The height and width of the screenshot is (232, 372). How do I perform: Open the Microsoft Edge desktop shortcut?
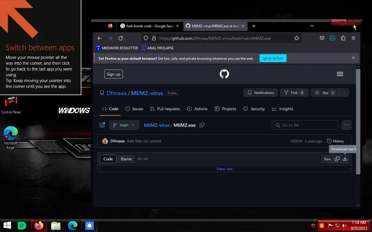[x=10, y=138]
